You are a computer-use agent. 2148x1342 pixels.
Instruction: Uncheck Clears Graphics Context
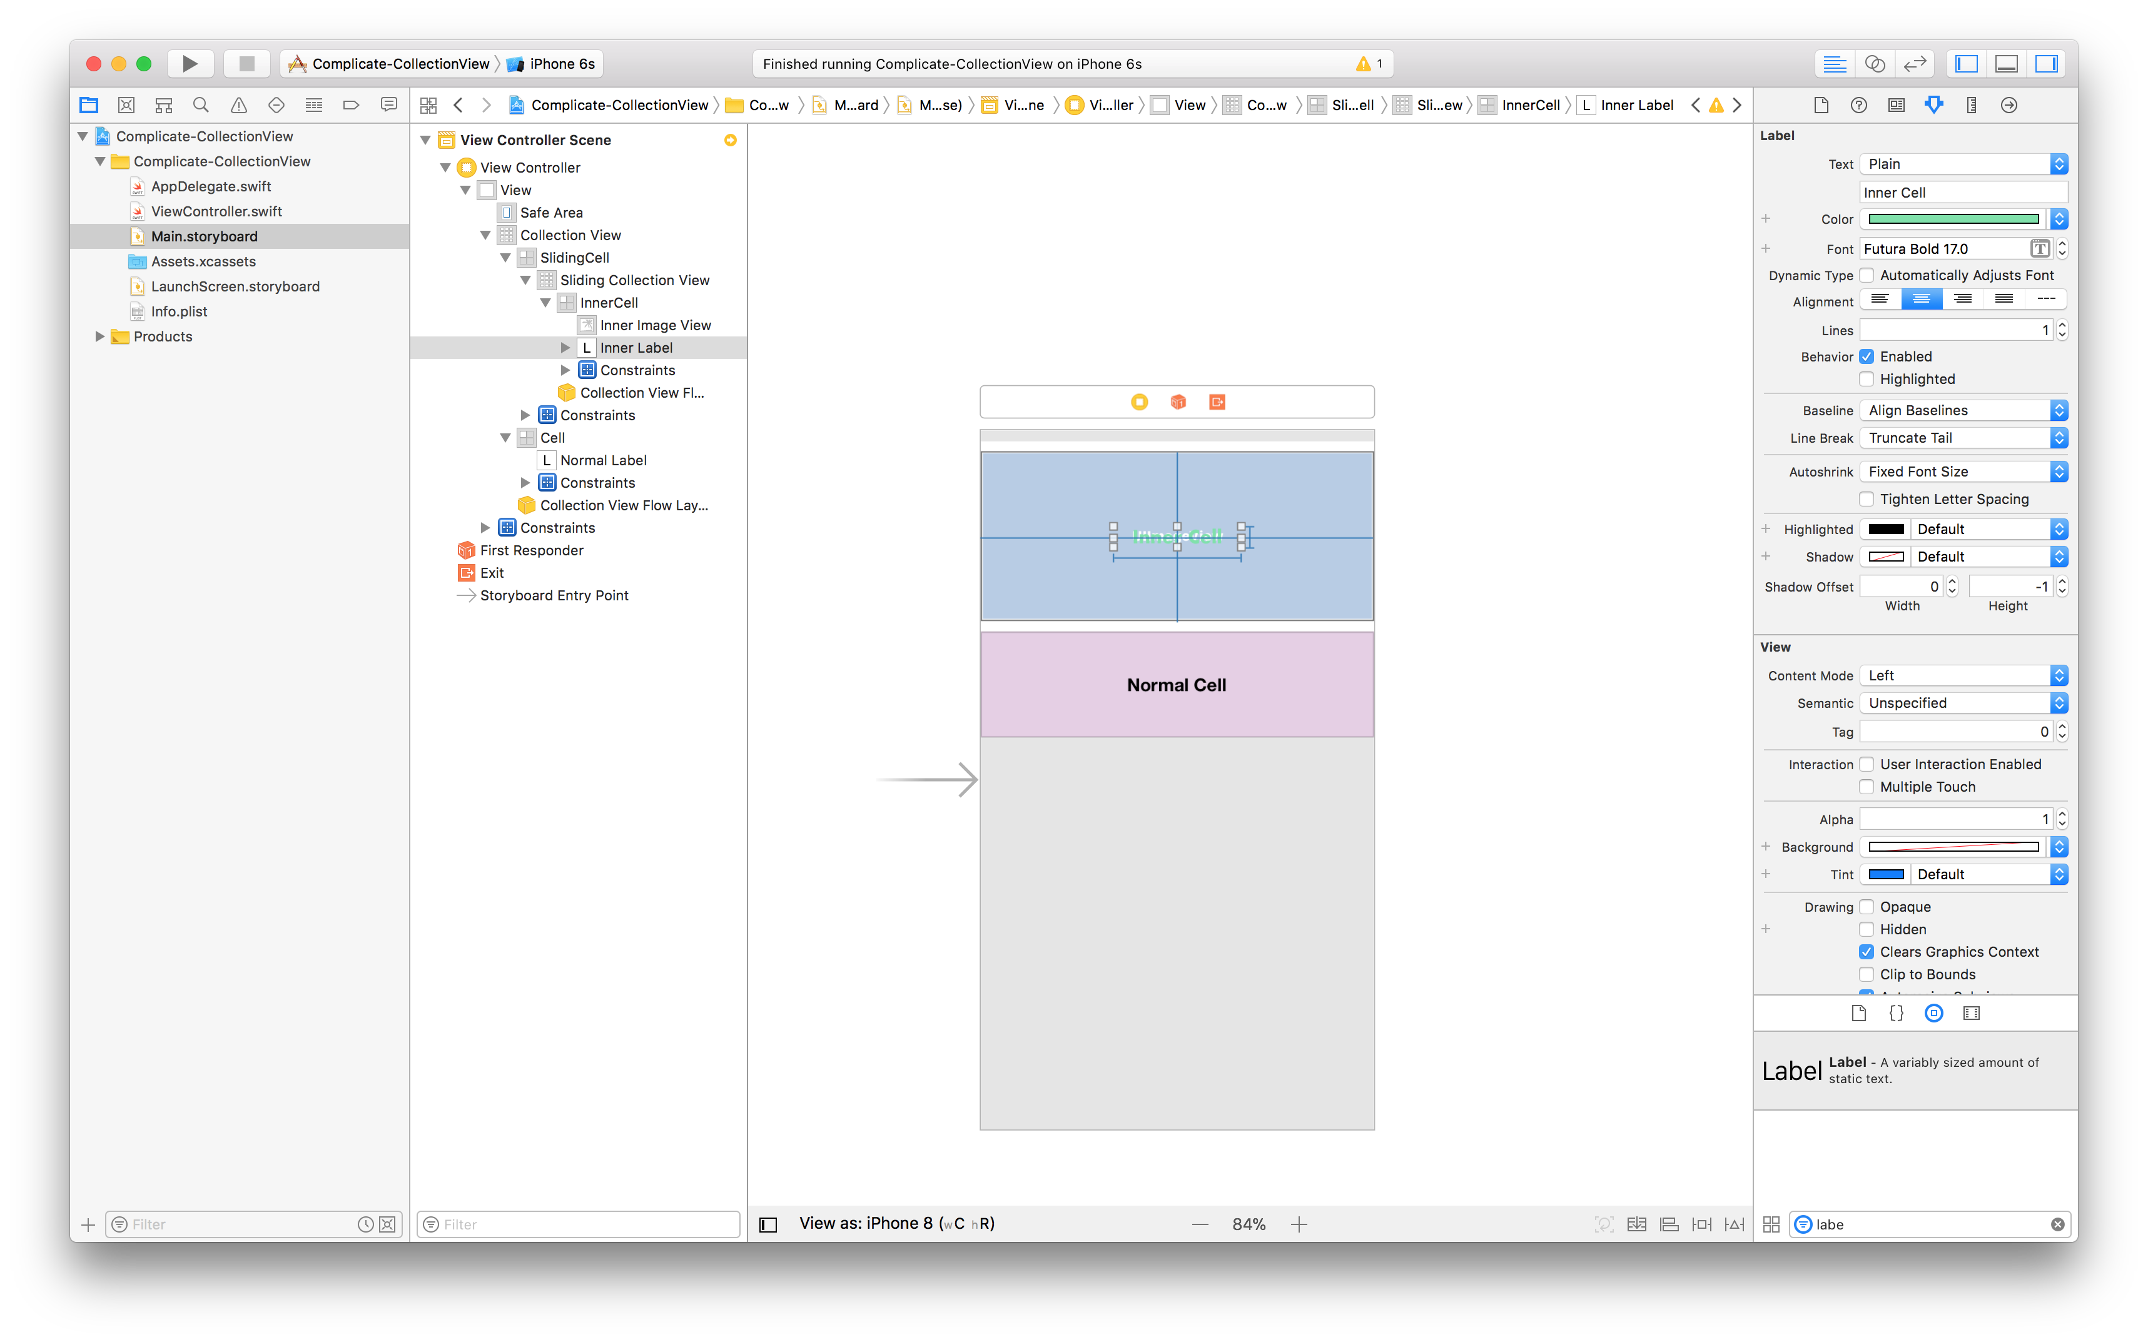point(1867,952)
